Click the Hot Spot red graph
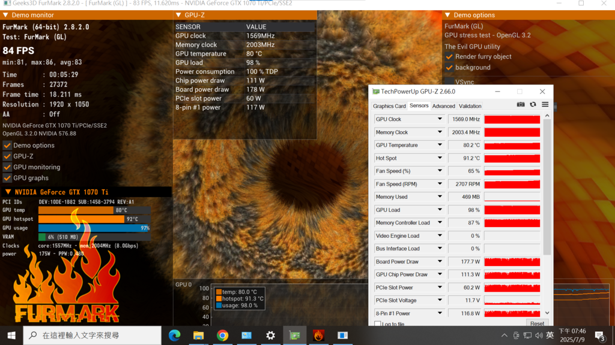Screen dimensions: 615x345 [512, 158]
